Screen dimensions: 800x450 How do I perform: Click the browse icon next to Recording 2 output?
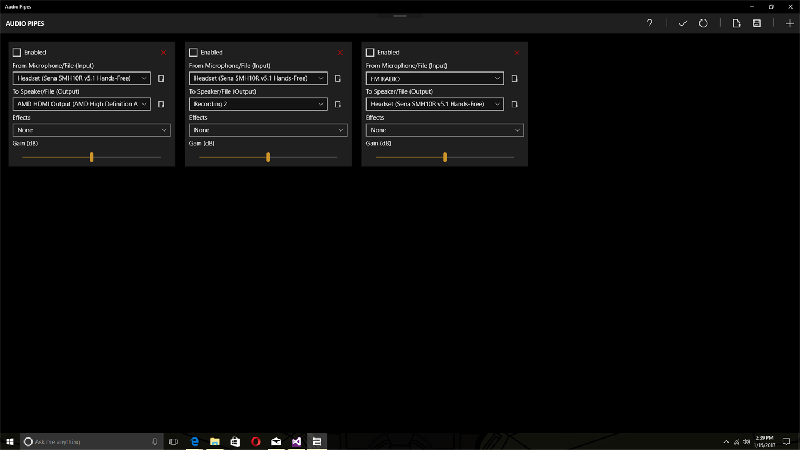click(337, 104)
